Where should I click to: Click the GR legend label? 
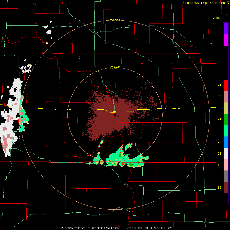(219, 97)
